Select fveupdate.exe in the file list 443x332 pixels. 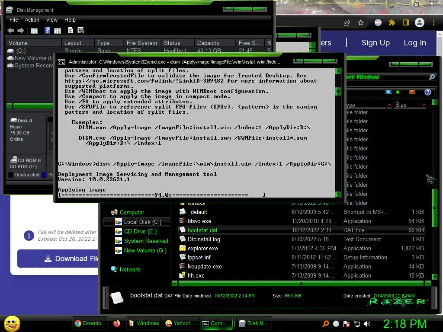[301, 266]
